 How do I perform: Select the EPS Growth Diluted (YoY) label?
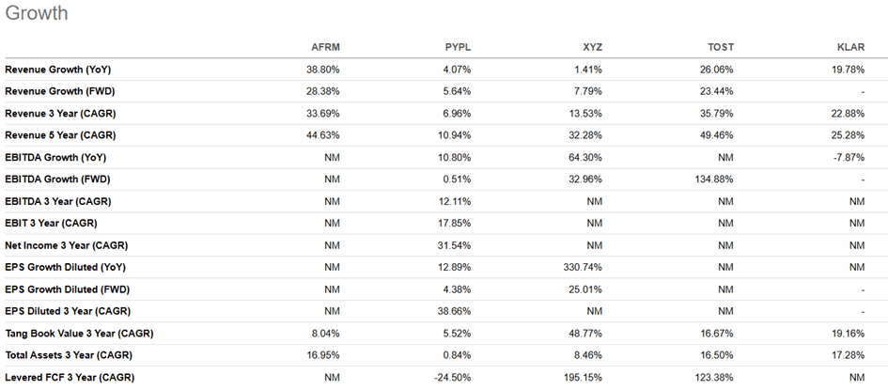[68, 267]
